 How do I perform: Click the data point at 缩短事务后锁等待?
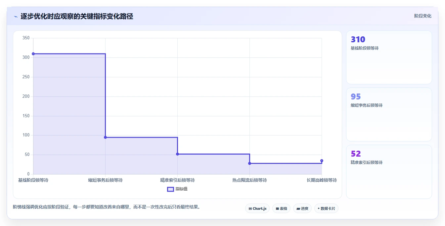coord(105,137)
